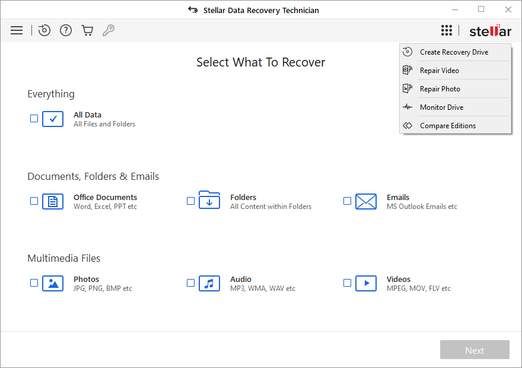Click the Repair Video camera icon
This screenshot has height=368, width=522.
click(408, 70)
